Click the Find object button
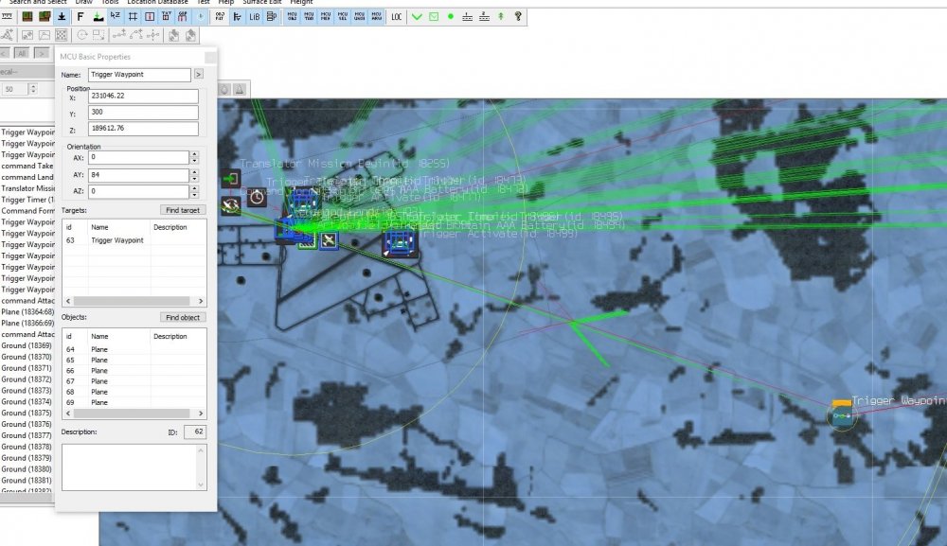The height and width of the screenshot is (546, 947). 183,317
